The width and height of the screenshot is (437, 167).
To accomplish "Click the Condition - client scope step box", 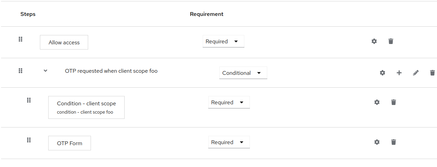I will point(86,107).
